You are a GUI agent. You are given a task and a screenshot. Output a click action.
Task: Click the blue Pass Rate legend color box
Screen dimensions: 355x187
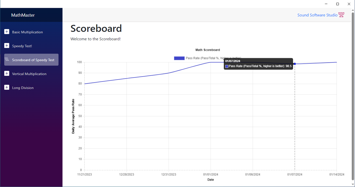click(x=179, y=58)
